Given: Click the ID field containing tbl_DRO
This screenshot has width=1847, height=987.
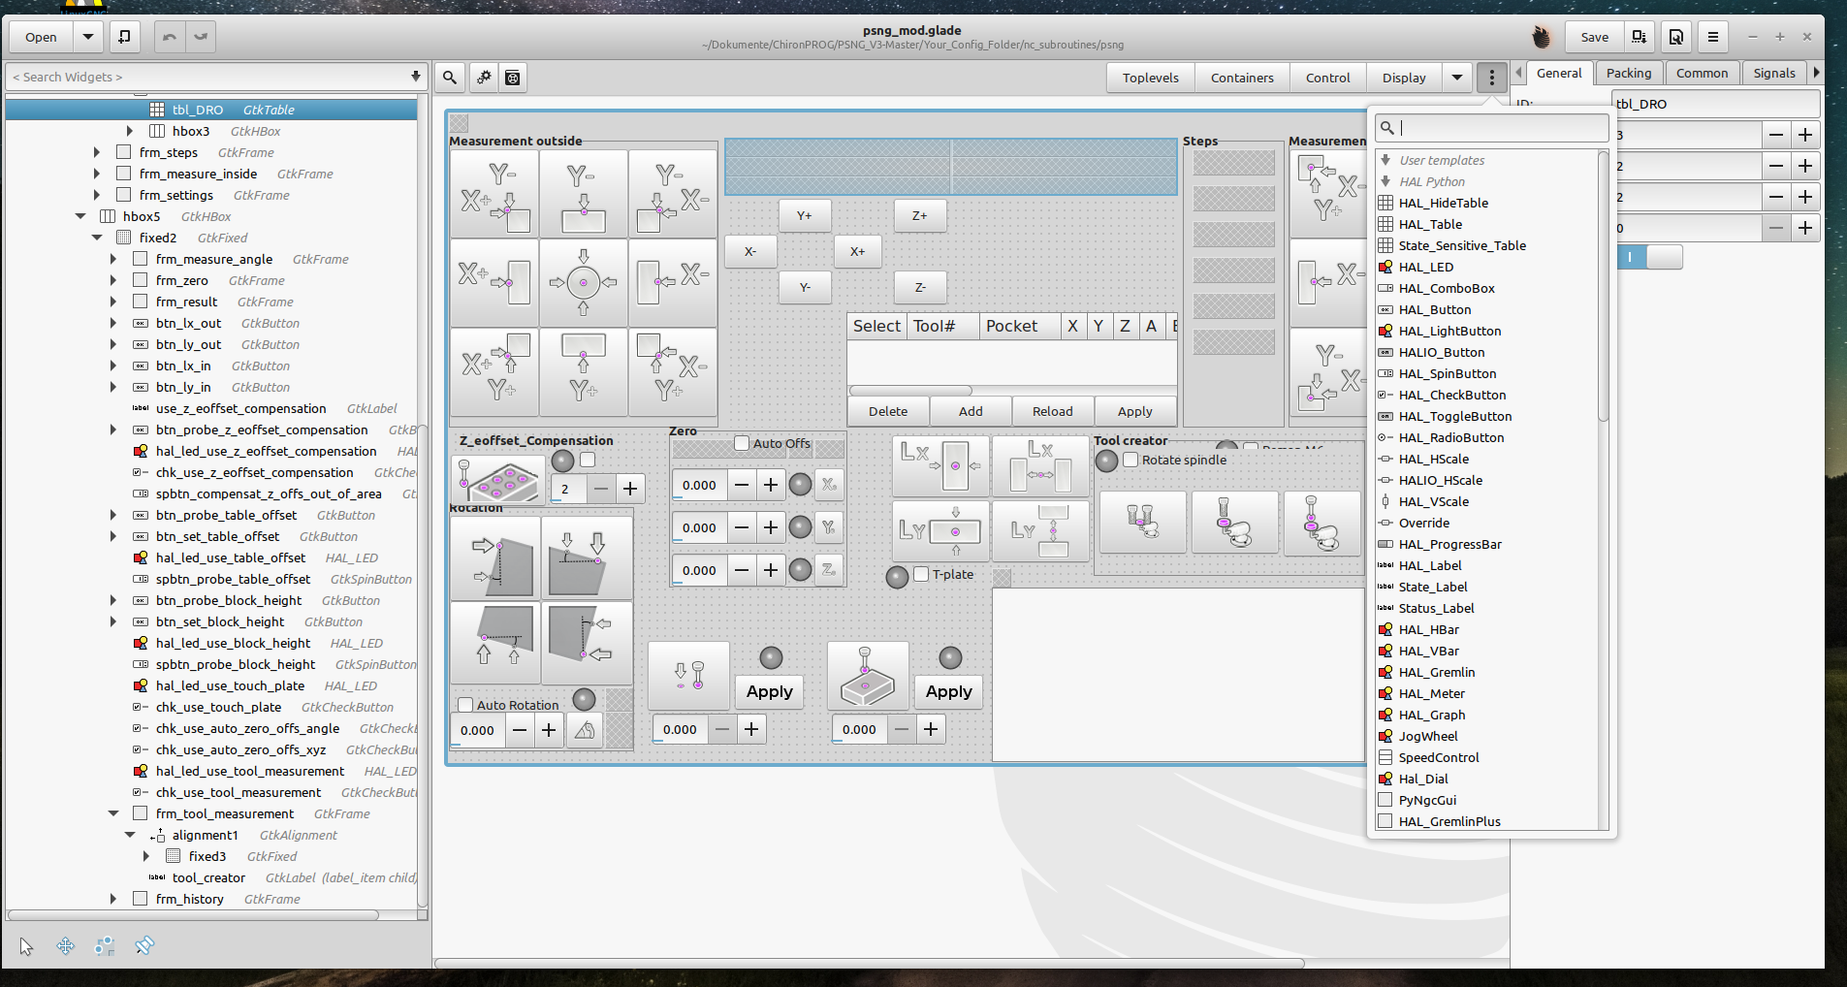Looking at the screenshot, I should [1715, 104].
